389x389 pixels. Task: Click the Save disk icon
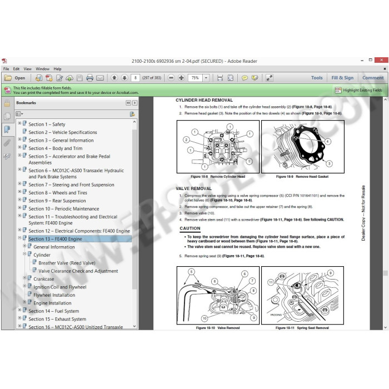[79, 78]
